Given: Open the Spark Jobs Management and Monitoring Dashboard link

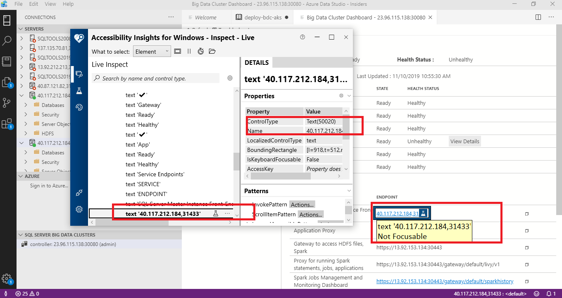Looking at the screenshot, I should coord(445,281).
